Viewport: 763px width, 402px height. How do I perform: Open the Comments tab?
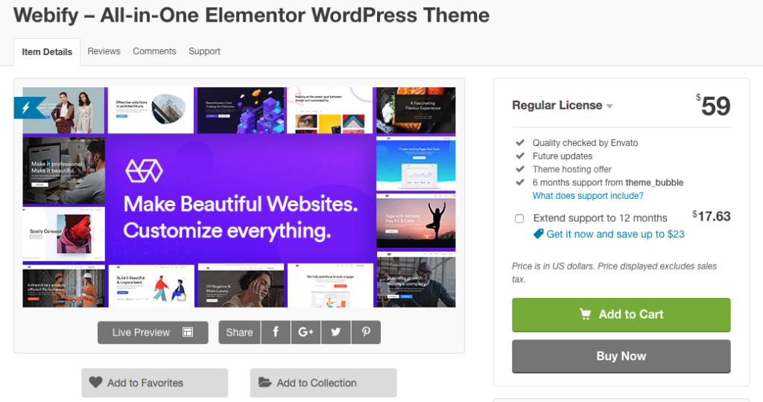pyautogui.click(x=154, y=51)
